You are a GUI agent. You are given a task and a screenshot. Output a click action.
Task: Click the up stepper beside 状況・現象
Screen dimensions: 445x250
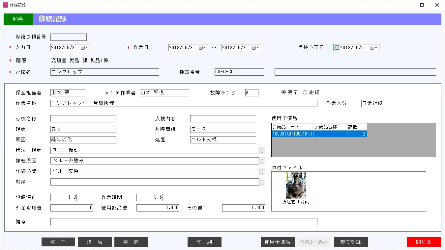click(262, 148)
